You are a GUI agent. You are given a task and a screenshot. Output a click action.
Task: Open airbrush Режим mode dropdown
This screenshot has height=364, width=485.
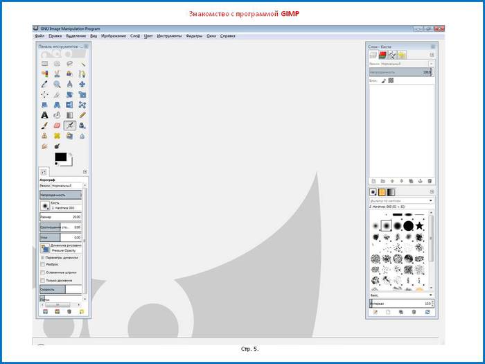[67, 186]
